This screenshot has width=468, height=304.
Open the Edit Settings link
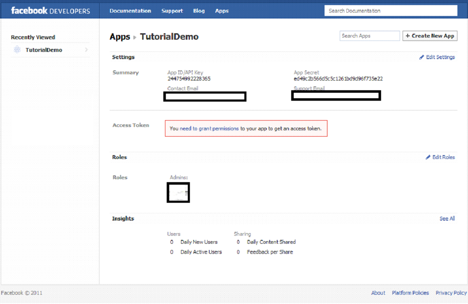pyautogui.click(x=440, y=57)
